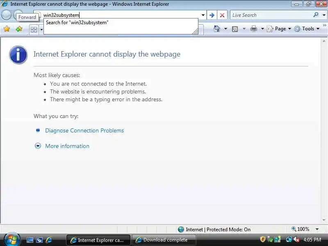328x246 pixels.
Task: Select Search for "win32subsystem" suggestion
Action: (x=77, y=23)
